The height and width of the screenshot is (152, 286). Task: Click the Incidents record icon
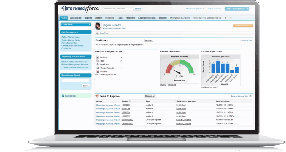point(98,57)
